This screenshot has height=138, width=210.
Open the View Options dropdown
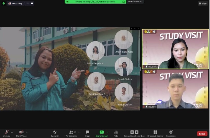point(135,2)
